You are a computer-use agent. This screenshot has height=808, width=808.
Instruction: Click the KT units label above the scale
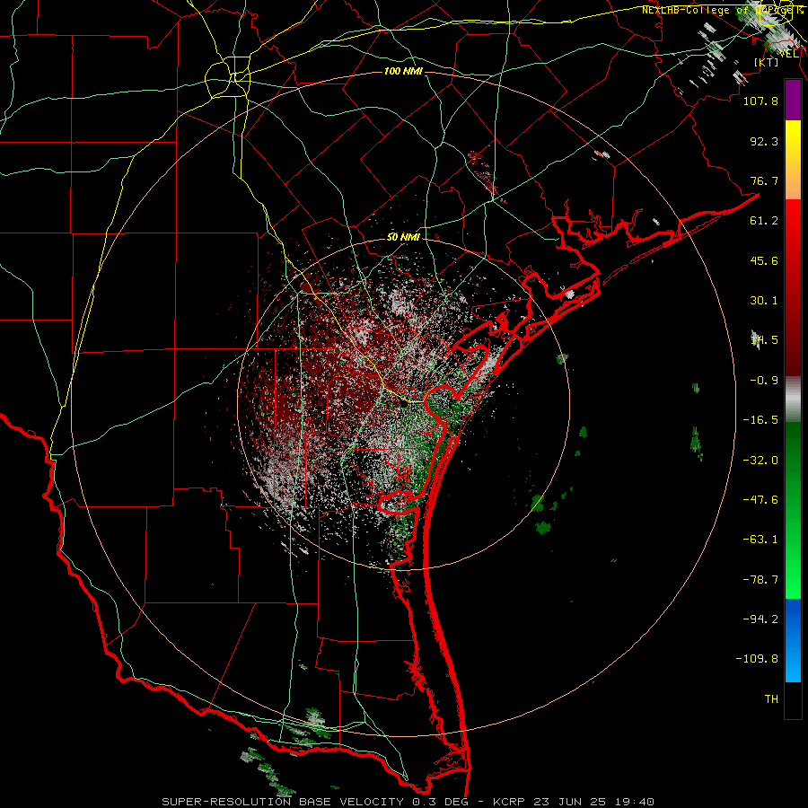tap(767, 62)
